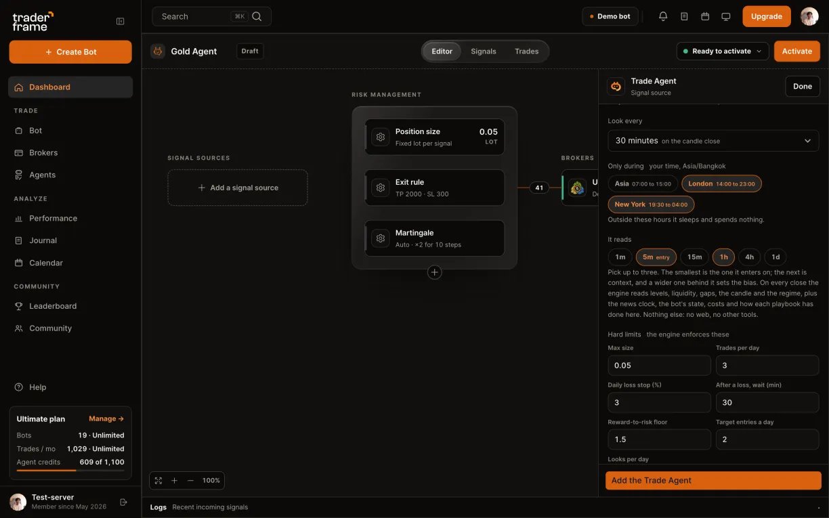Click the Demo bot button
The height and width of the screenshot is (518, 829).
tap(610, 16)
